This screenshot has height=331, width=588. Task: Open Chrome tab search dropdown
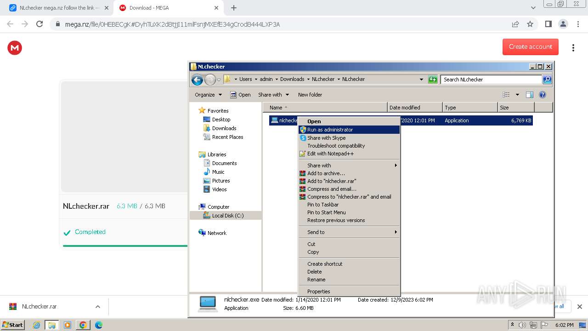coord(533,8)
